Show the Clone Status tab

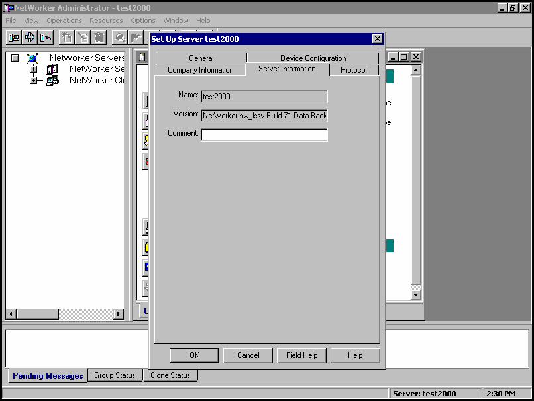click(170, 375)
